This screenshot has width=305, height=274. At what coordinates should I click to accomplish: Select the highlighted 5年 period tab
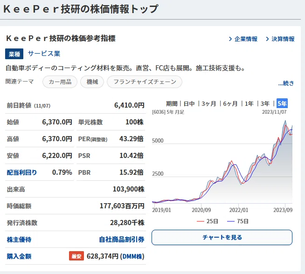pyautogui.click(x=282, y=103)
